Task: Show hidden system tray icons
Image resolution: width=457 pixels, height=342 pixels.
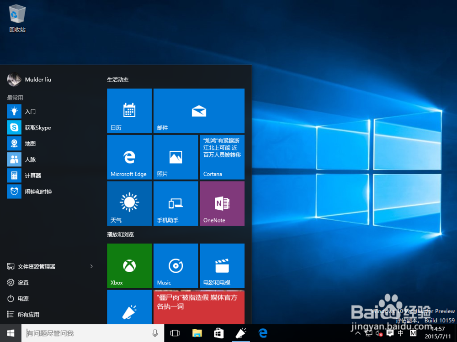Action: (x=358, y=333)
